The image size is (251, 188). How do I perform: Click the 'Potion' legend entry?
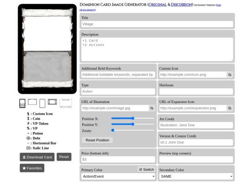coord(35,133)
